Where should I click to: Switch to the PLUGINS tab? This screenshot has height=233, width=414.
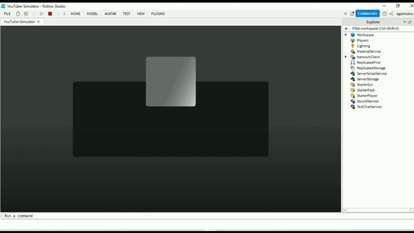[158, 14]
